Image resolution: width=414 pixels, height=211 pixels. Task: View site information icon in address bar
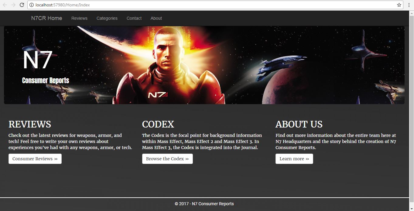tap(31, 5)
